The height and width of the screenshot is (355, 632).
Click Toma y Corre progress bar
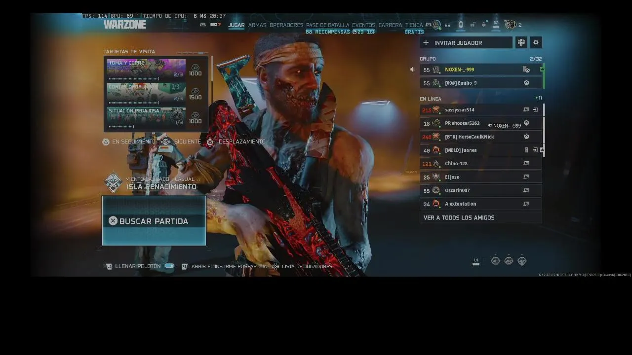133,79
